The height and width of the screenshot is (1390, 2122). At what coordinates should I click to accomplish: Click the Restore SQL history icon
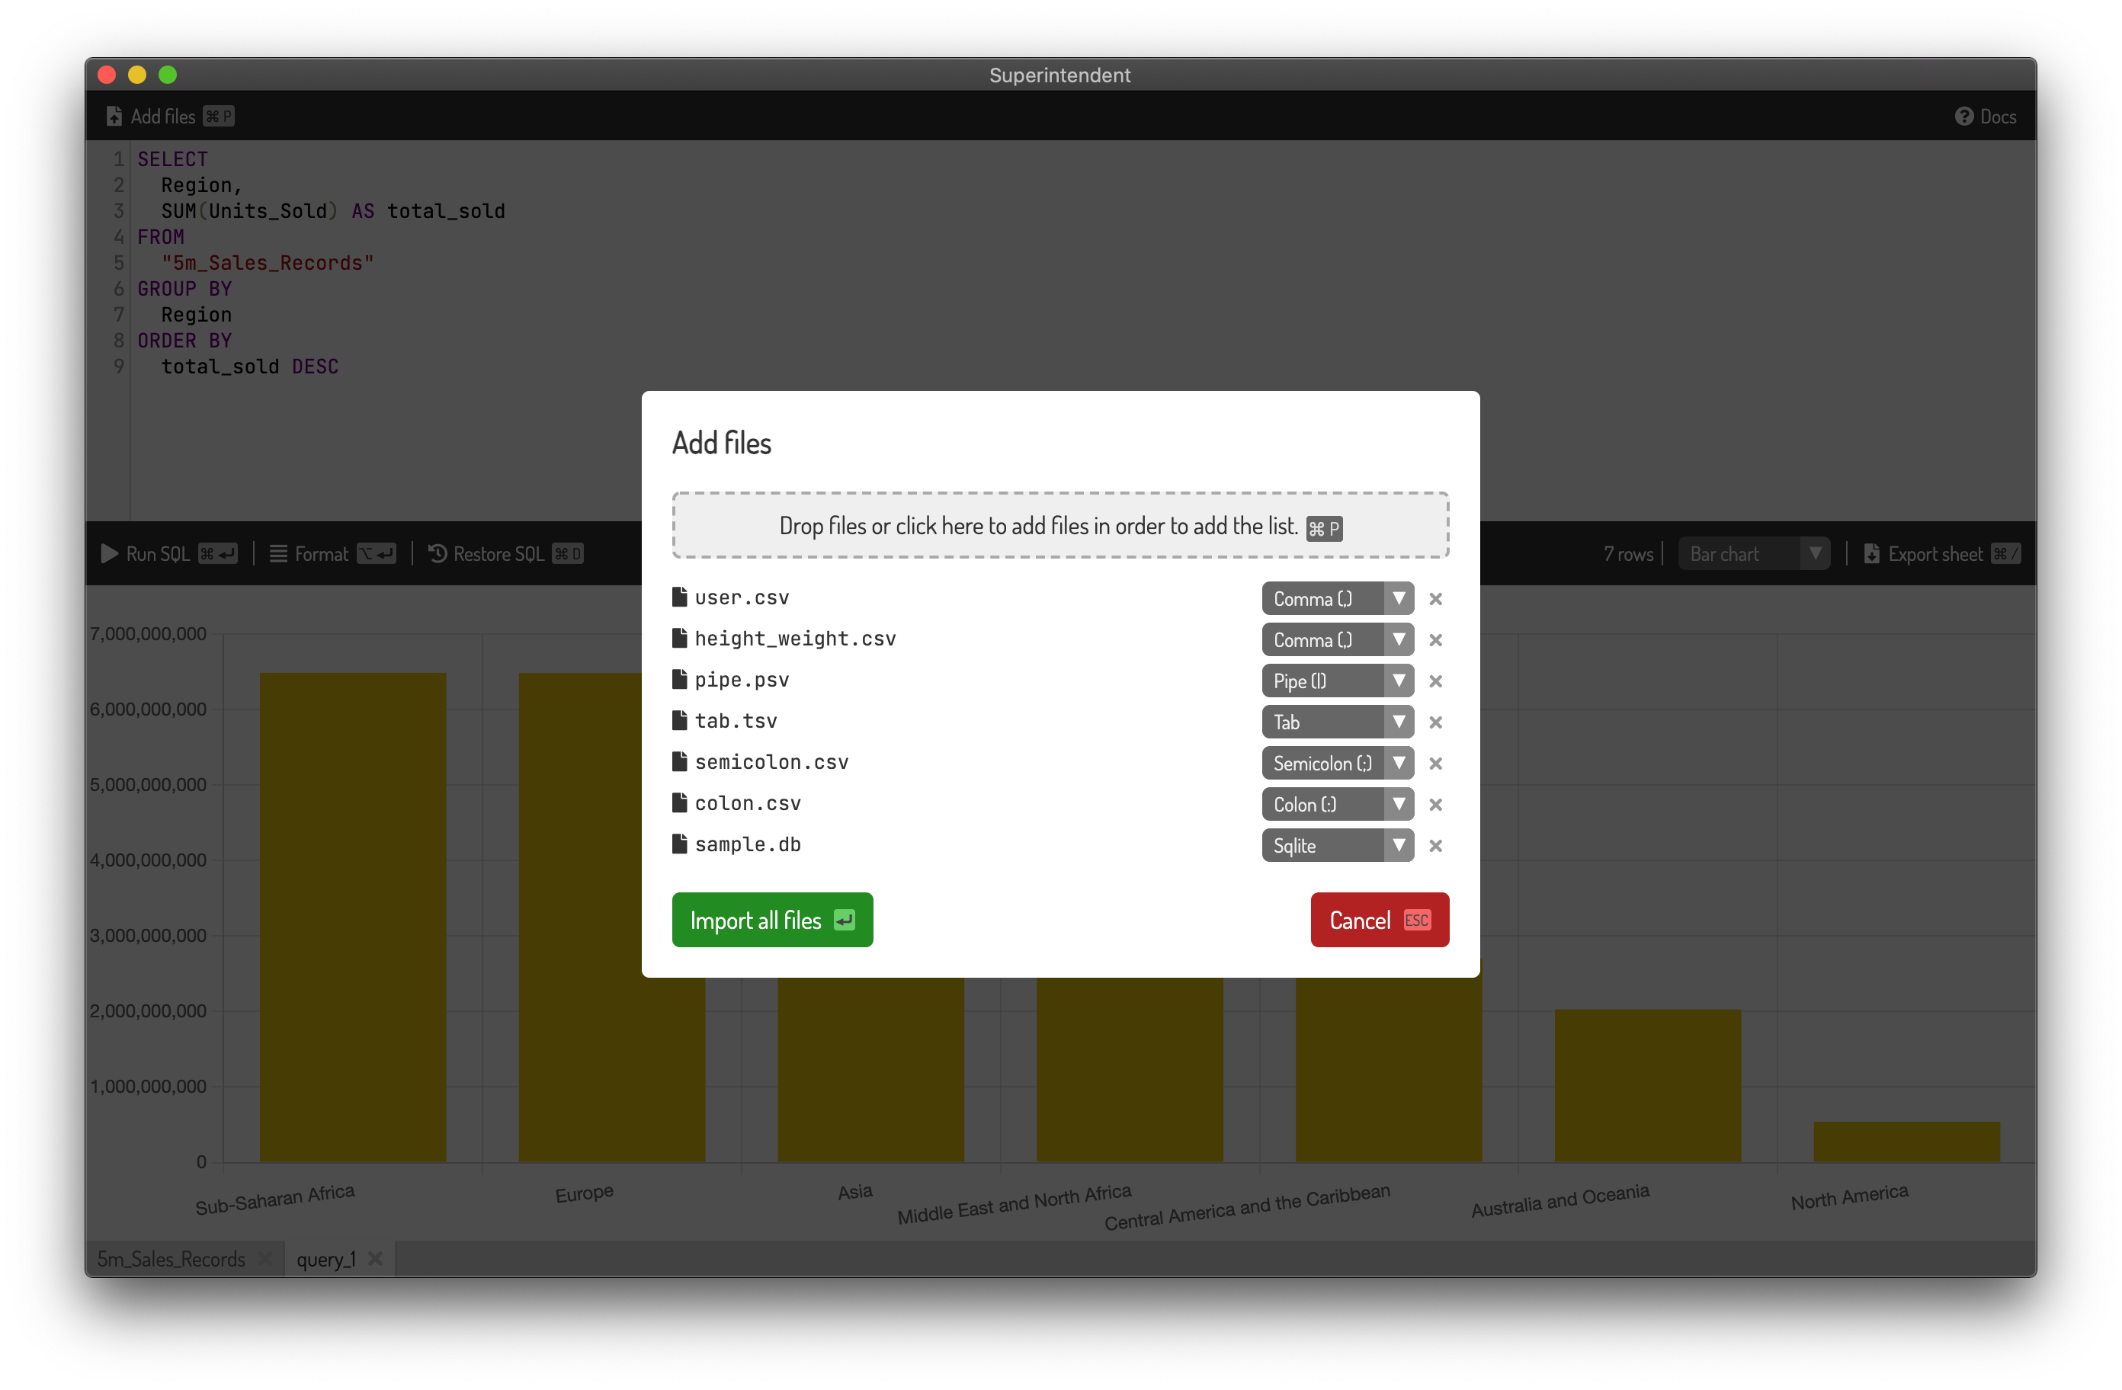pyautogui.click(x=436, y=554)
